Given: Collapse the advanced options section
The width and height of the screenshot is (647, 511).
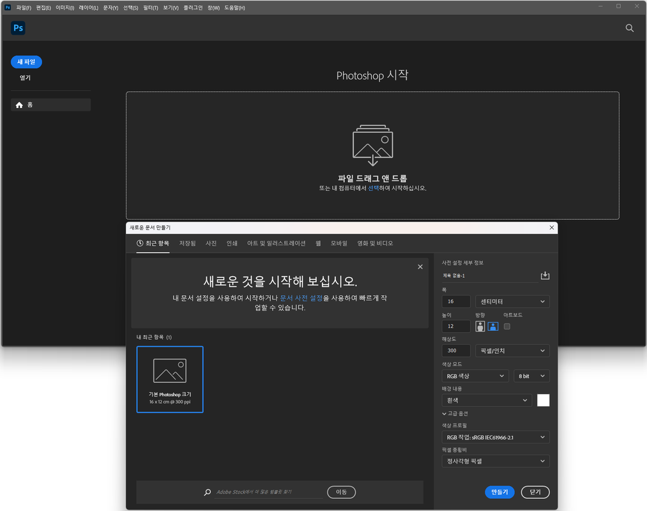Looking at the screenshot, I should 455,413.
